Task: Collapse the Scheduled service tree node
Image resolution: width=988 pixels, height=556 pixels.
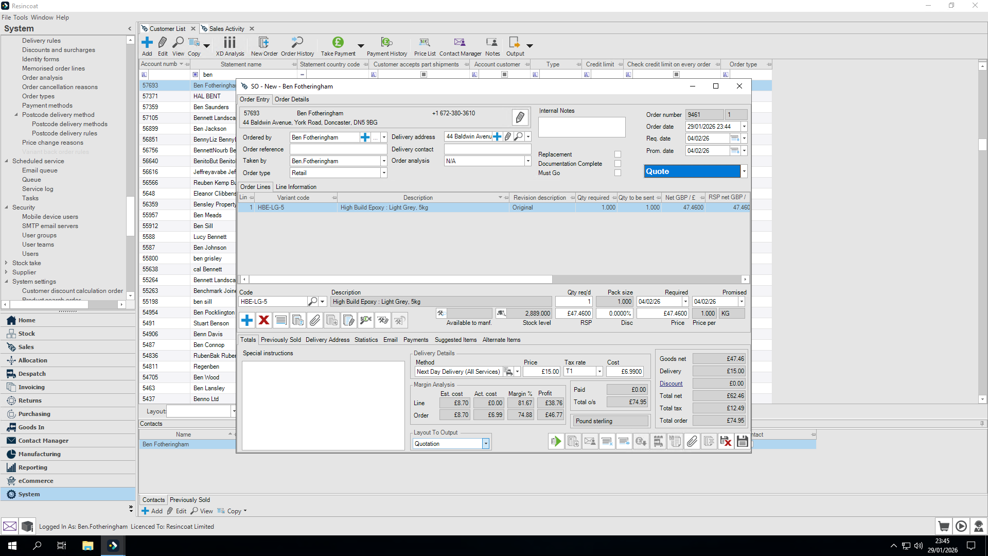Action: pos(7,161)
